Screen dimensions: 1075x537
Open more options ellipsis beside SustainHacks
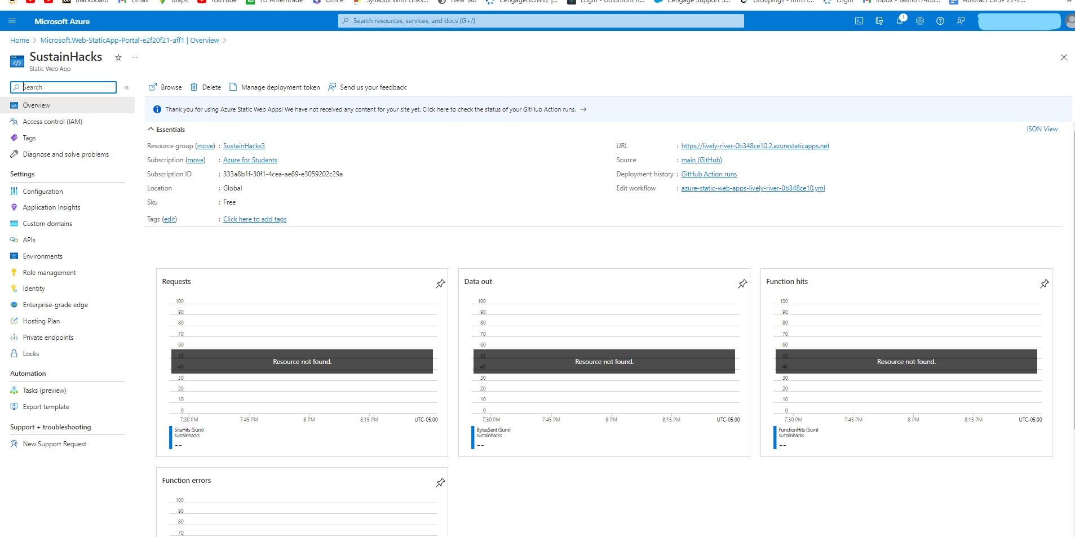click(x=134, y=57)
